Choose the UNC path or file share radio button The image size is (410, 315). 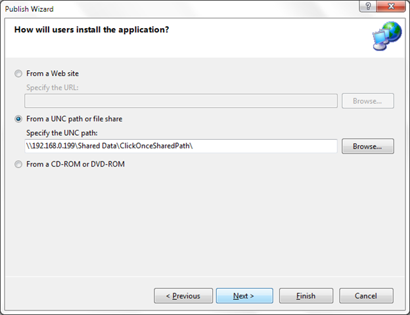tap(18, 119)
